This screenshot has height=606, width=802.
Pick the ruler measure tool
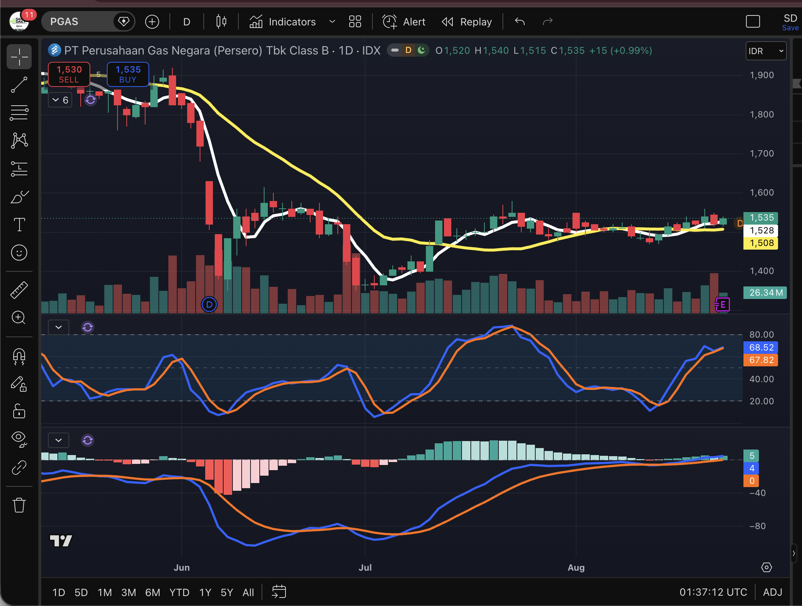pyautogui.click(x=19, y=290)
